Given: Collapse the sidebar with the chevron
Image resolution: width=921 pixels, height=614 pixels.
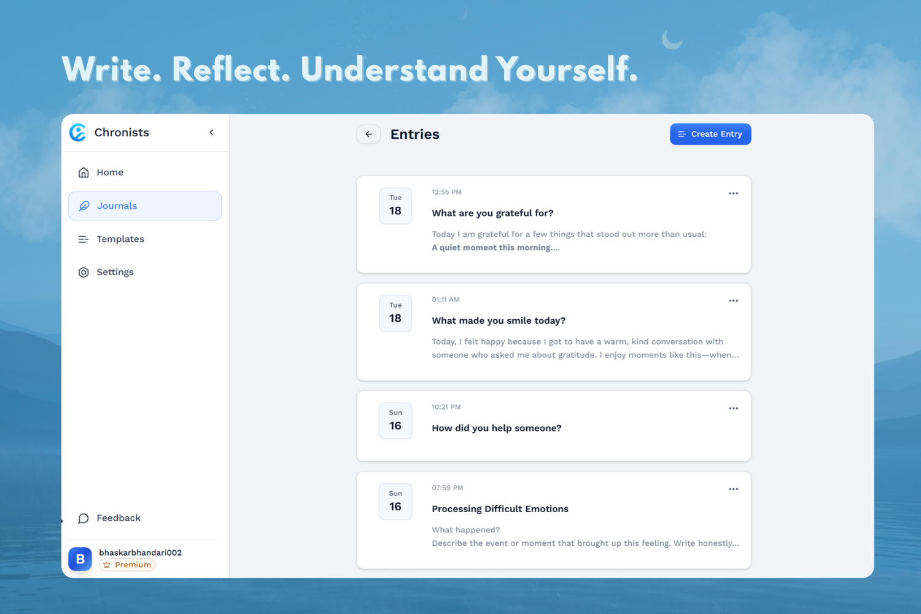Looking at the screenshot, I should (x=211, y=133).
